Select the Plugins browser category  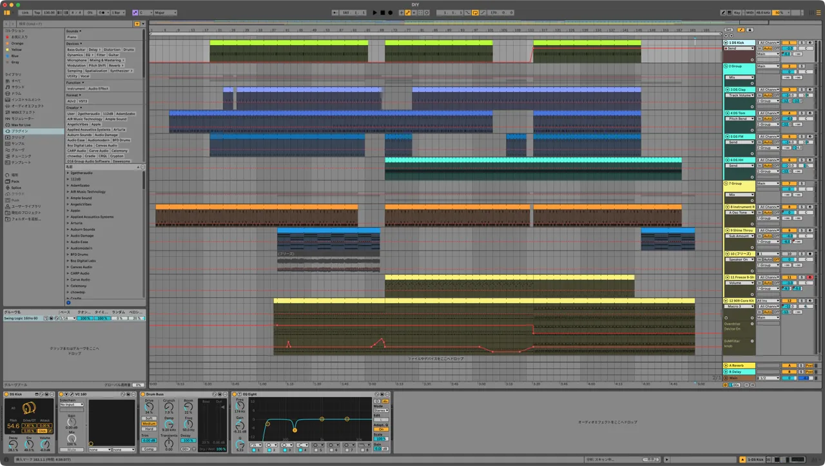tap(19, 131)
